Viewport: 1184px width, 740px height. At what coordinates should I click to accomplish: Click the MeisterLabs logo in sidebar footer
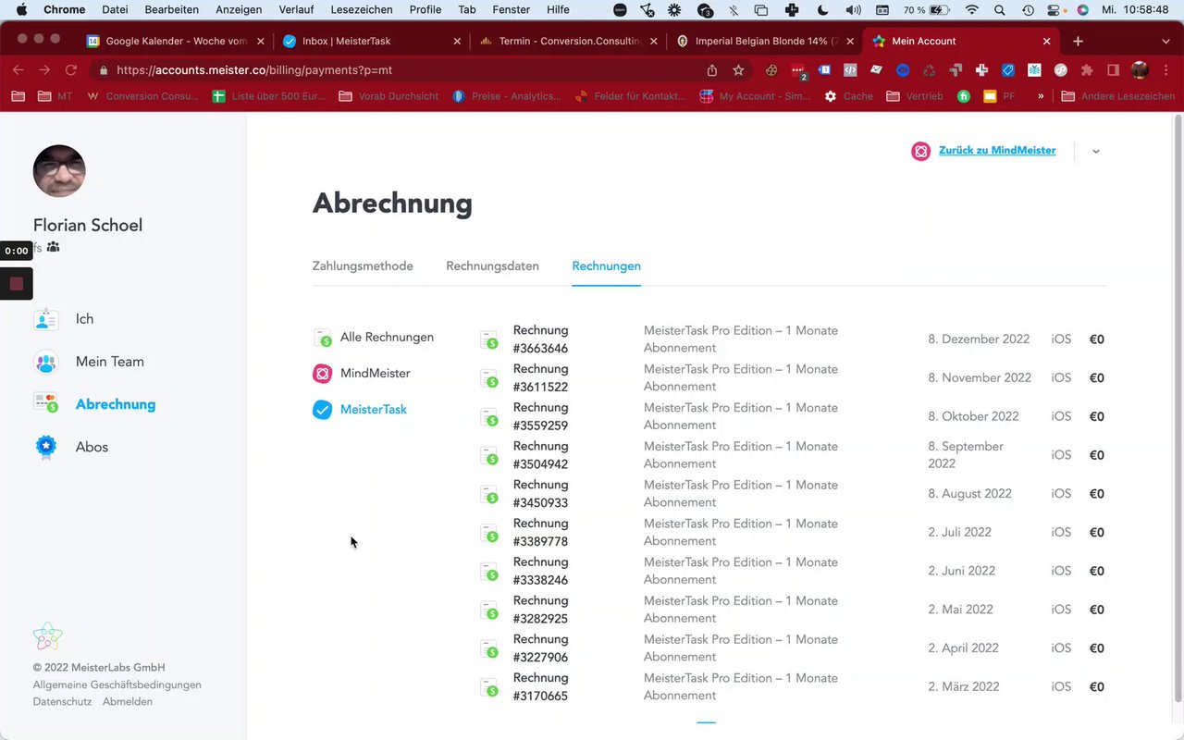[47, 636]
